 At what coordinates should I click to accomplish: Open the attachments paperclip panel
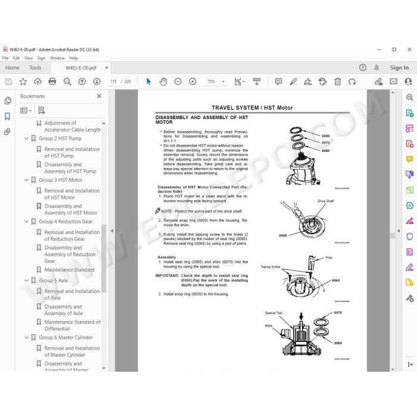pyautogui.click(x=7, y=132)
